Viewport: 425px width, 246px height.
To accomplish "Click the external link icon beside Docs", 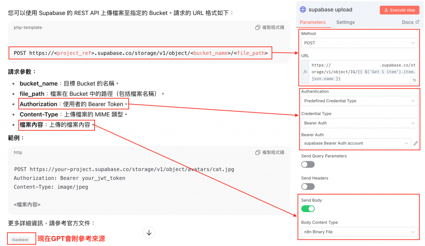I will 418,22.
